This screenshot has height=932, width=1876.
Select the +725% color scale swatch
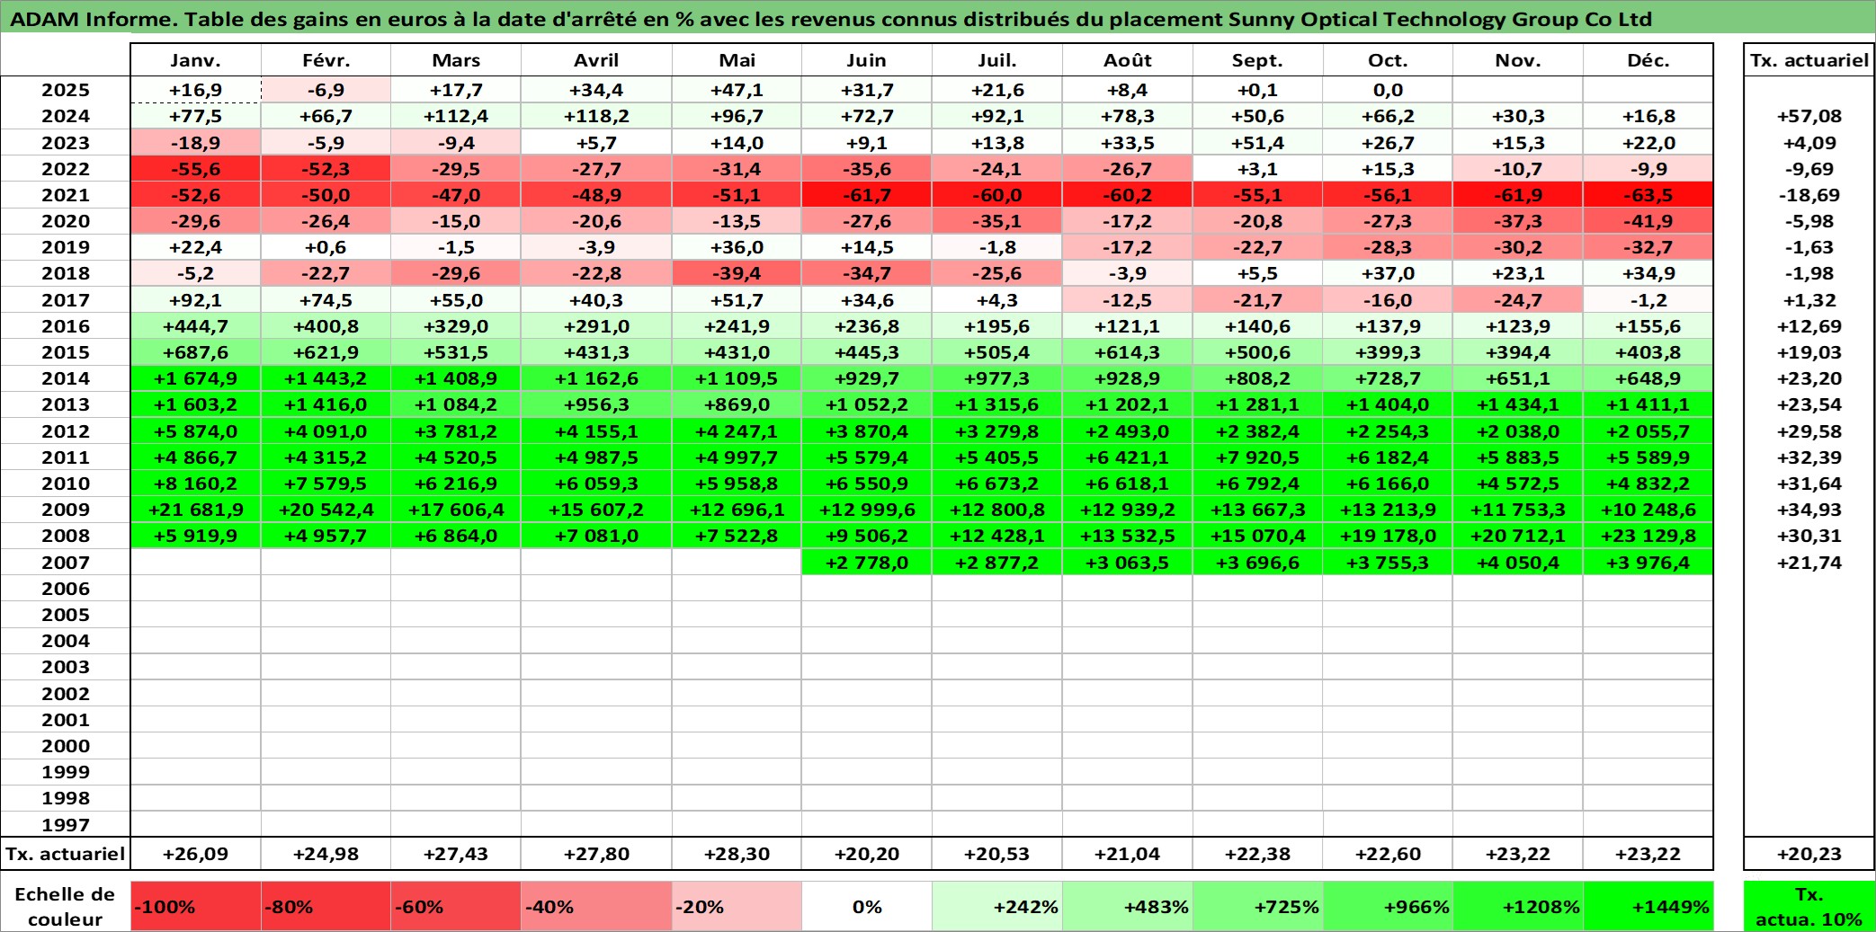[1257, 906]
